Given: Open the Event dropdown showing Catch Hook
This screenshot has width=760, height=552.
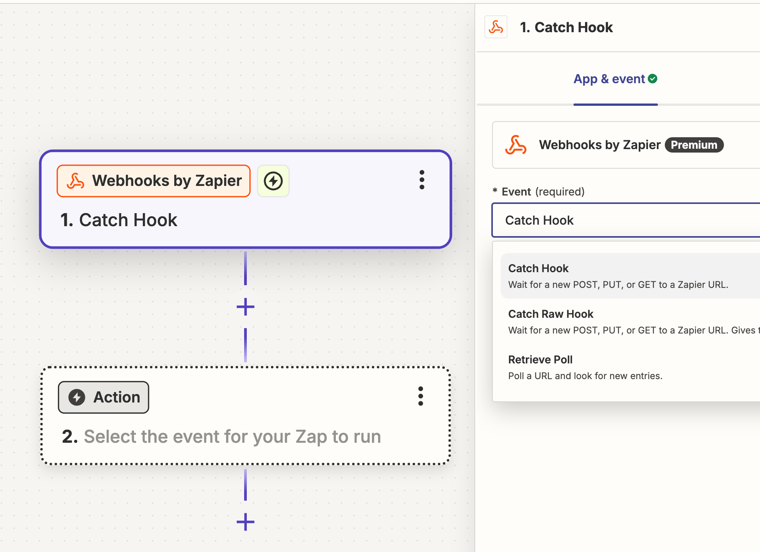Looking at the screenshot, I should (x=626, y=220).
